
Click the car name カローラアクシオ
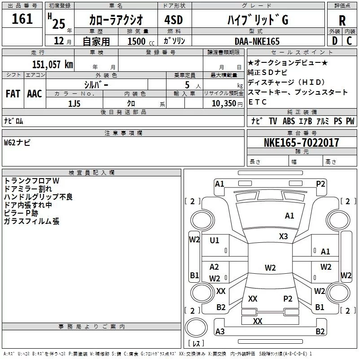coord(116,20)
